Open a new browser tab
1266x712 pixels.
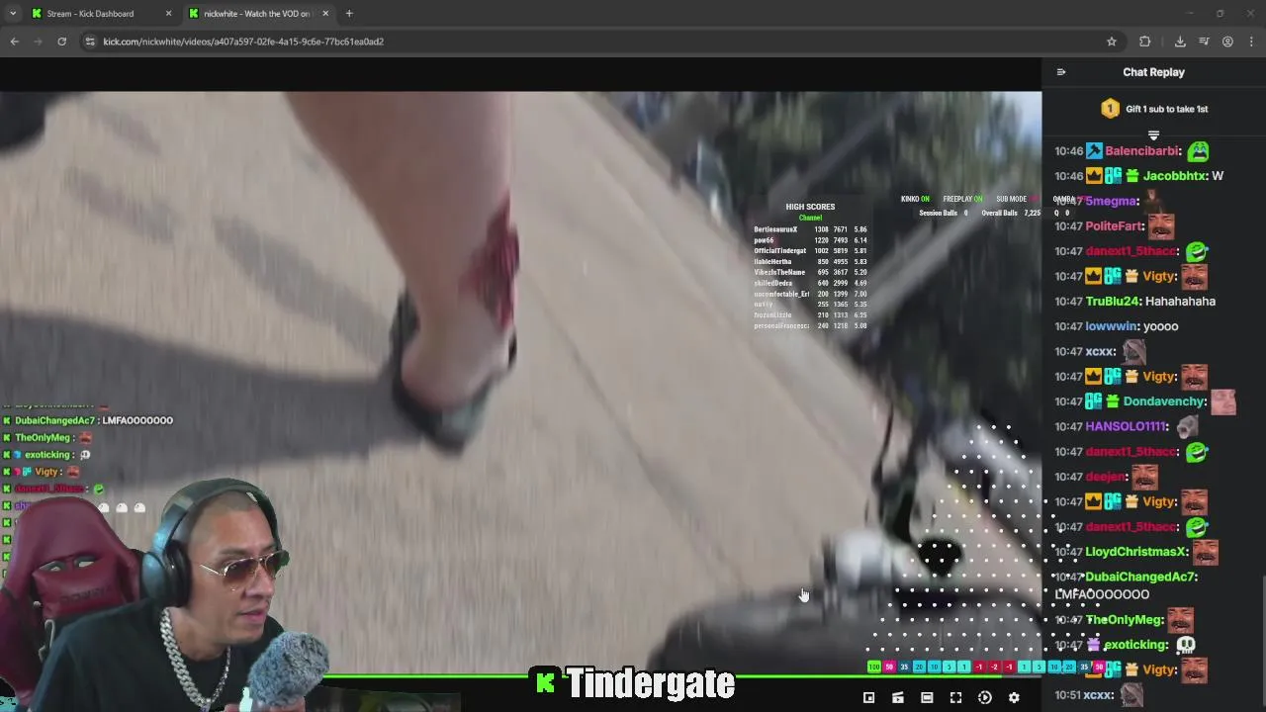(349, 14)
